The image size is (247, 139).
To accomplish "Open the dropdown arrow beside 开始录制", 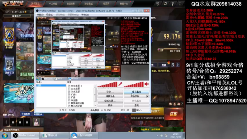I will click(x=148, y=96).
